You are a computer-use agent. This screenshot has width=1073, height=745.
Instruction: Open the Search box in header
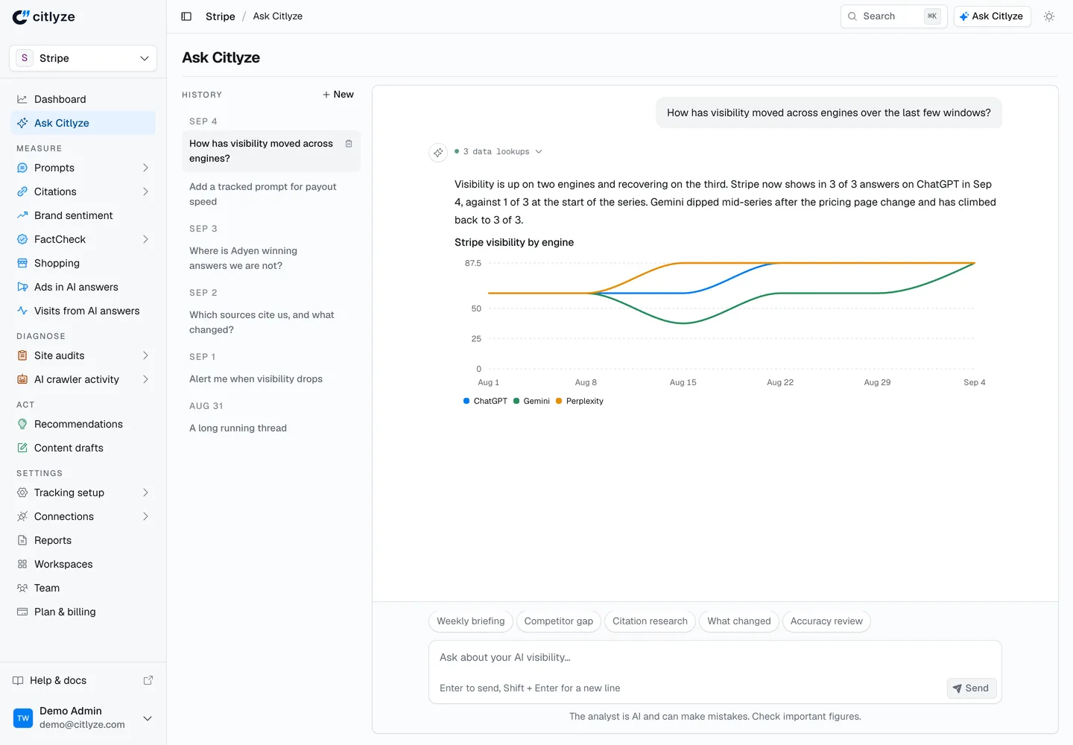(x=893, y=16)
